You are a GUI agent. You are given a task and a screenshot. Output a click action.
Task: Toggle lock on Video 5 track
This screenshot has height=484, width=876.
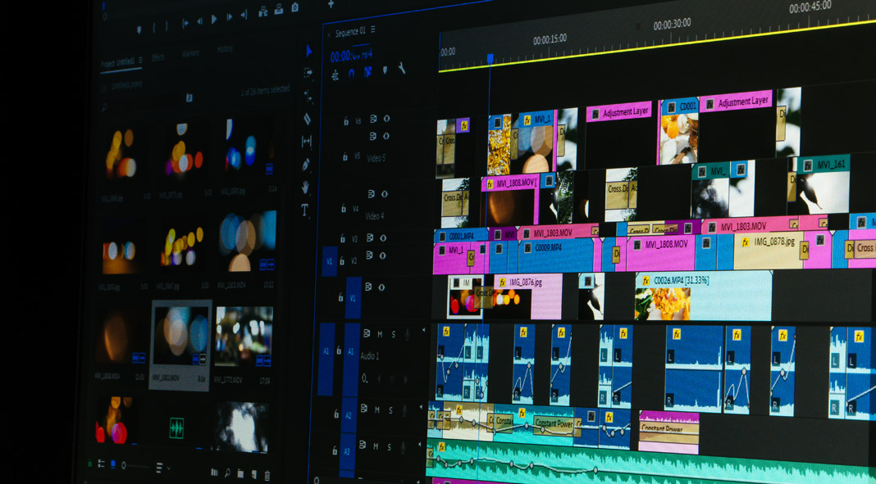click(345, 156)
